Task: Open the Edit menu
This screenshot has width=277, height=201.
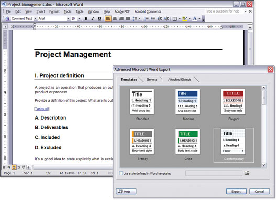Action: pyautogui.click(x=18, y=11)
